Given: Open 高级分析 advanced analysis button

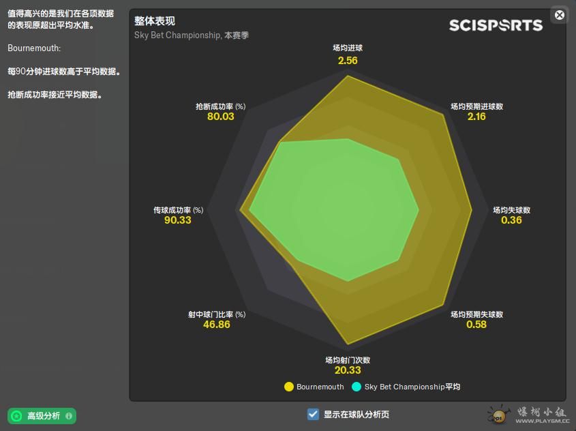Looking at the screenshot, I should click(42, 416).
